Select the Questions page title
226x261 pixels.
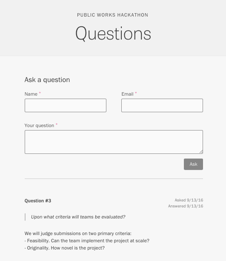tap(113, 34)
